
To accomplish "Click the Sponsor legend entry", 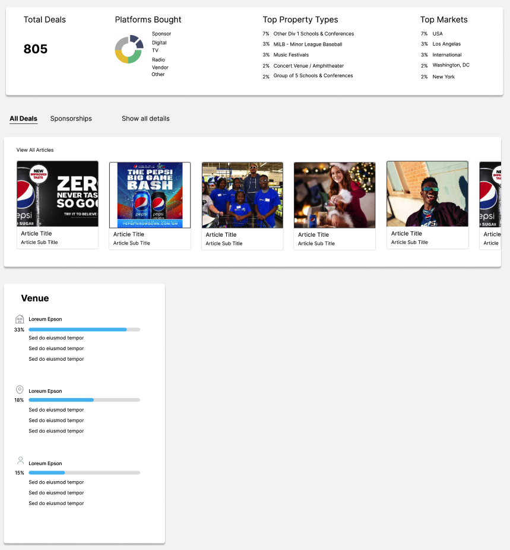I will click(x=161, y=34).
